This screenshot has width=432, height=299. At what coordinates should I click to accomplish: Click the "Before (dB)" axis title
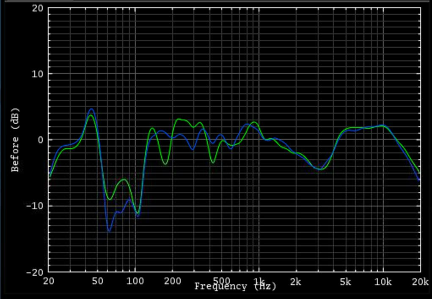click(x=15, y=140)
